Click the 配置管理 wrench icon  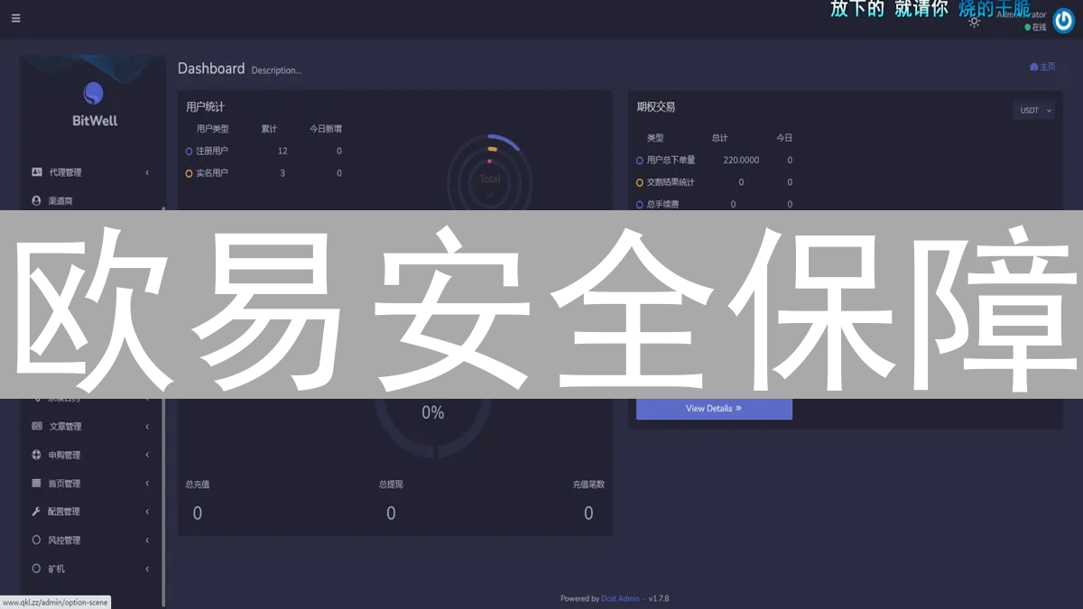37,512
